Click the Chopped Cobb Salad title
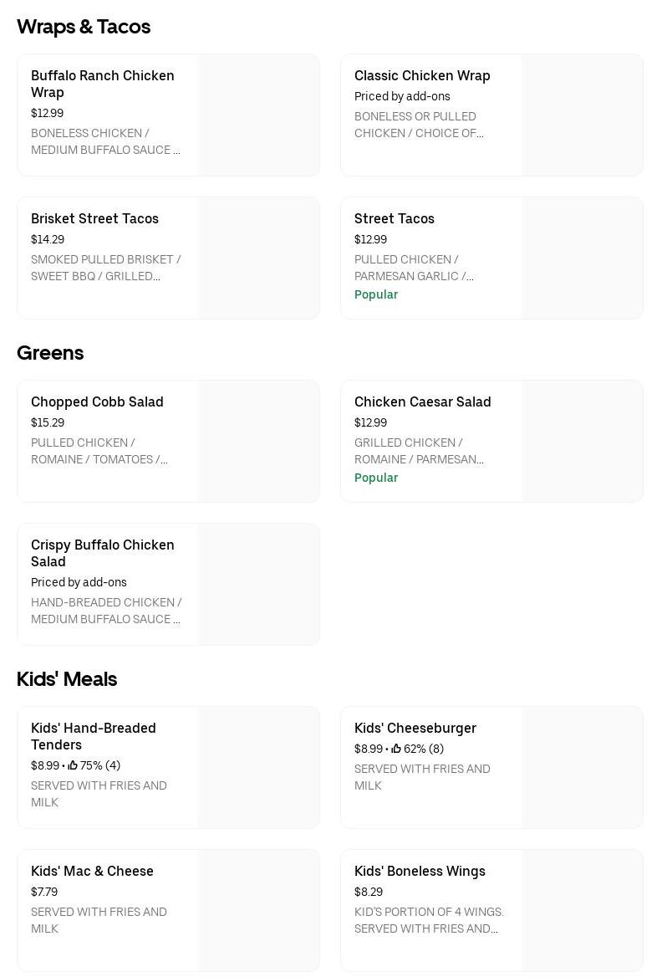 coord(97,402)
